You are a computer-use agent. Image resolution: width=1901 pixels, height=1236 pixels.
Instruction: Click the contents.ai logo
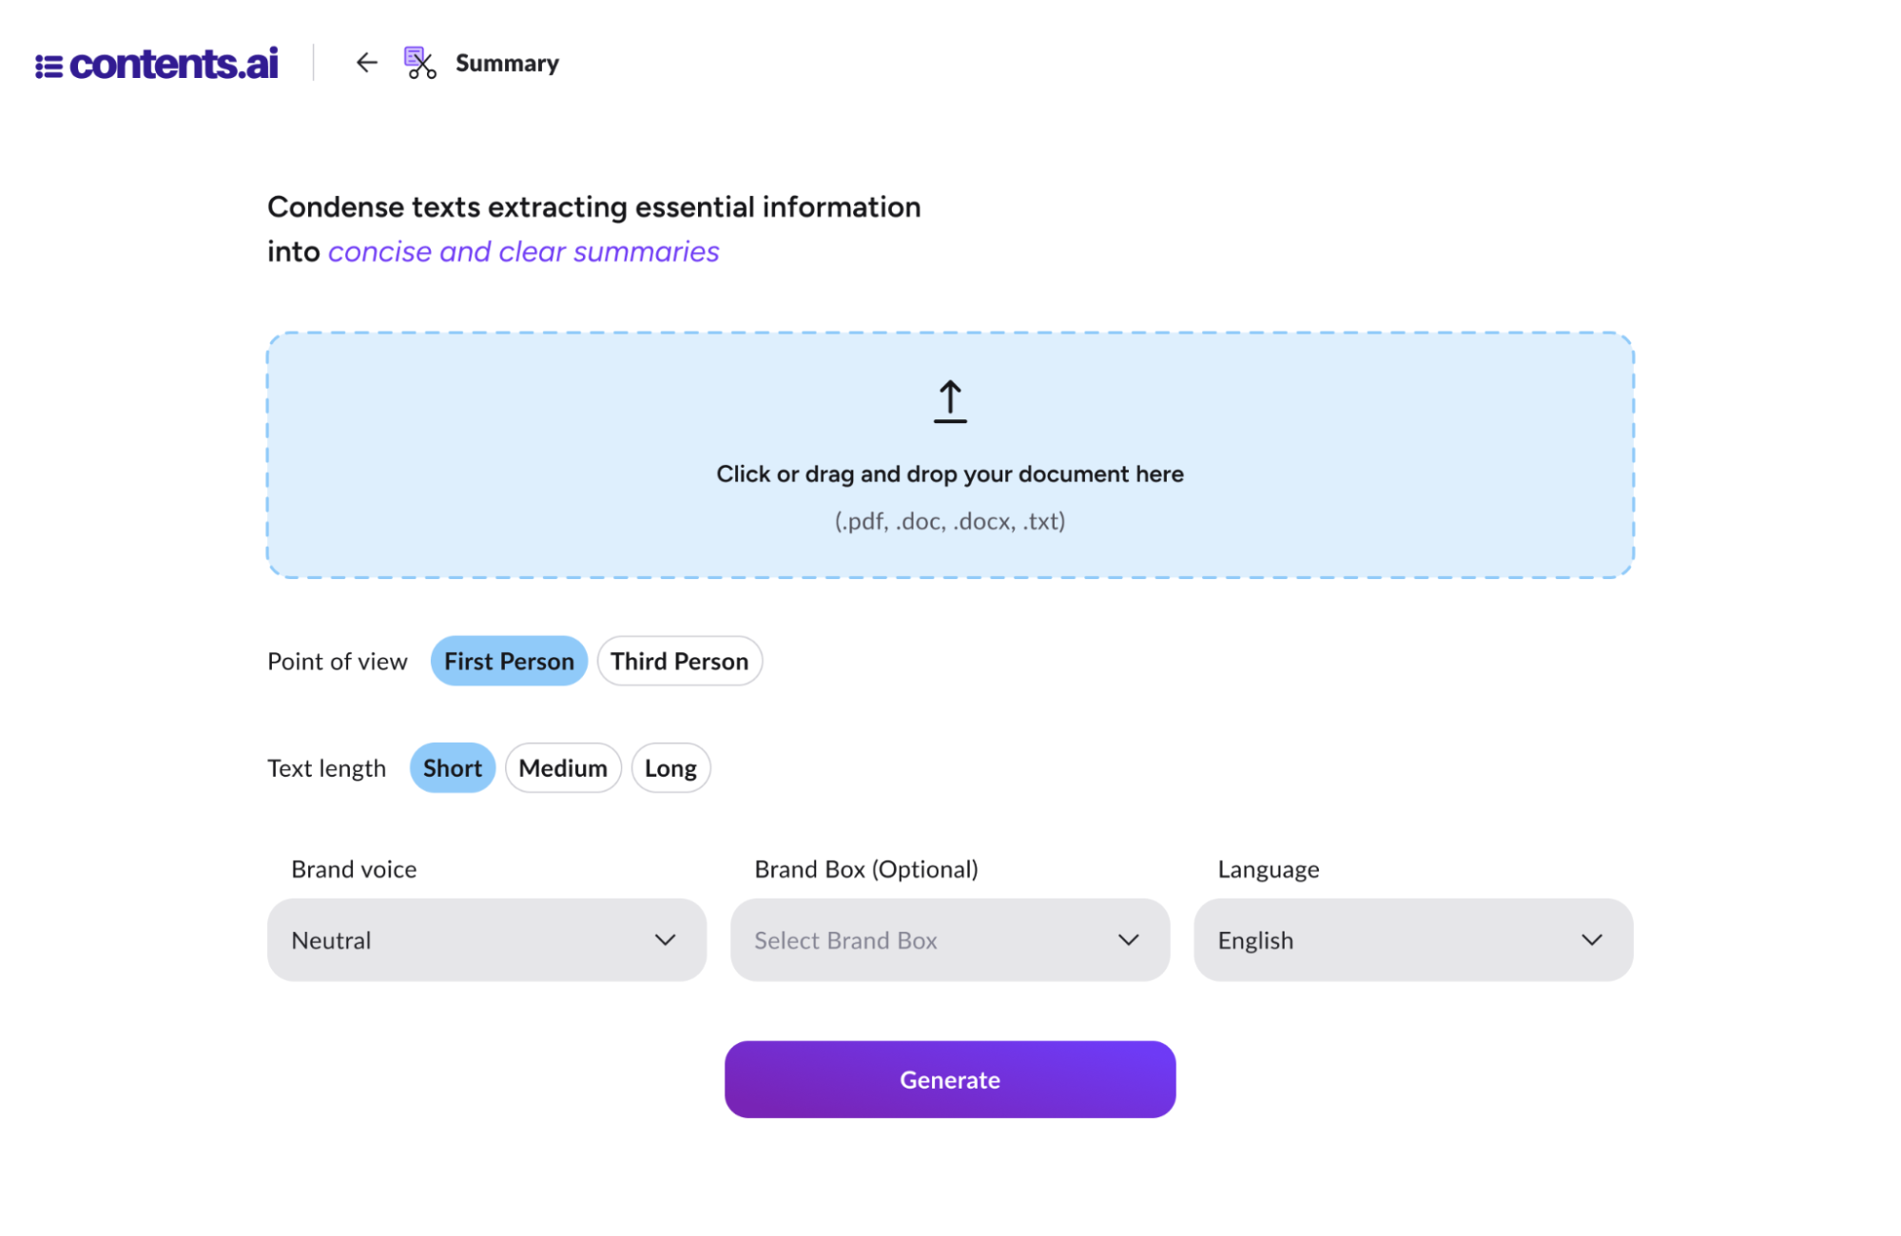point(157,64)
